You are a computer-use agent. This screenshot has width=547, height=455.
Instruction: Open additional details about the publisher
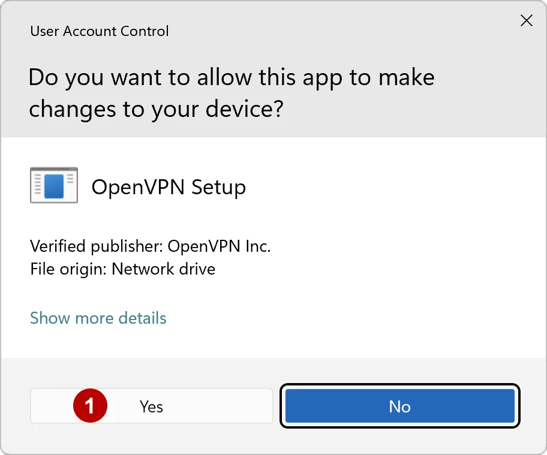[x=98, y=318]
